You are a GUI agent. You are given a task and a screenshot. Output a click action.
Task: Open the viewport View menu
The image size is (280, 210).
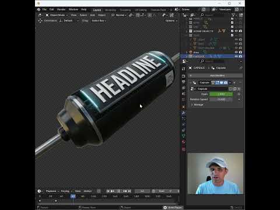(73, 15)
